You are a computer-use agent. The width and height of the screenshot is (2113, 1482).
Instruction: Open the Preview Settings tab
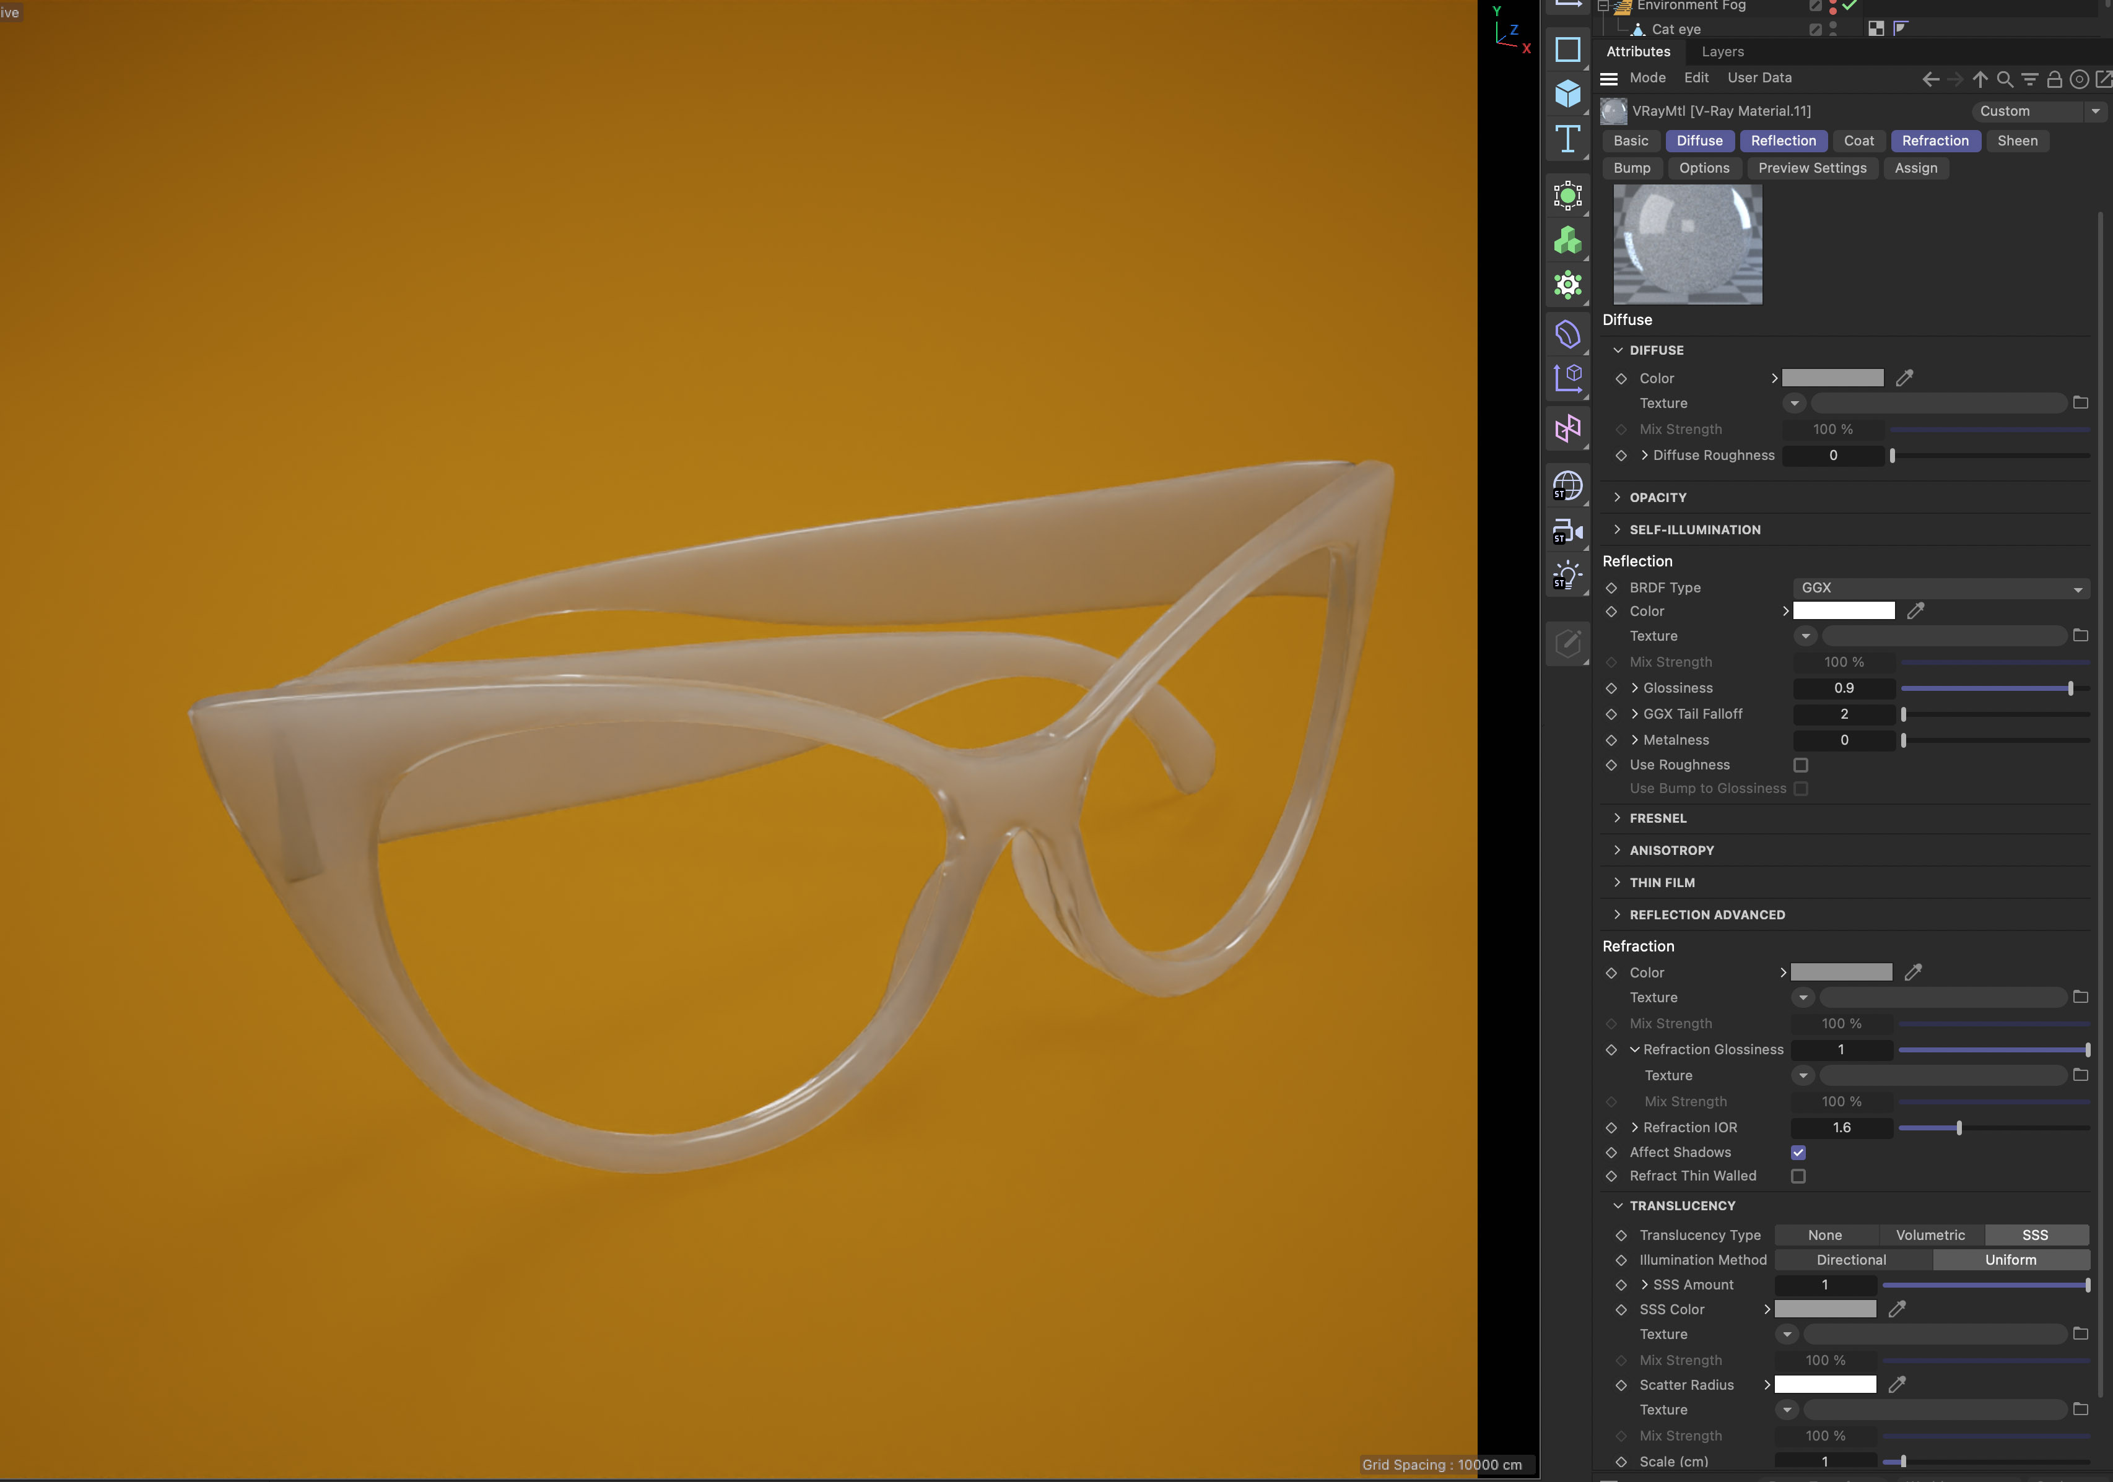(x=1812, y=168)
